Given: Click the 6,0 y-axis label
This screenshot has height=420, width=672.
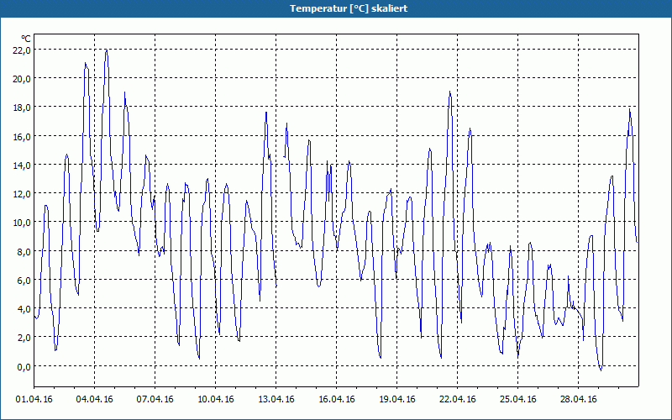Looking at the screenshot, I should (x=24, y=280).
